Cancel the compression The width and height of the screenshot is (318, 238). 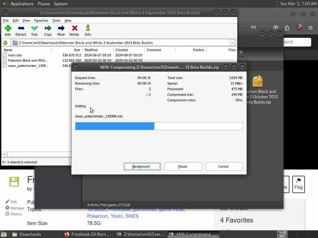pos(224,166)
